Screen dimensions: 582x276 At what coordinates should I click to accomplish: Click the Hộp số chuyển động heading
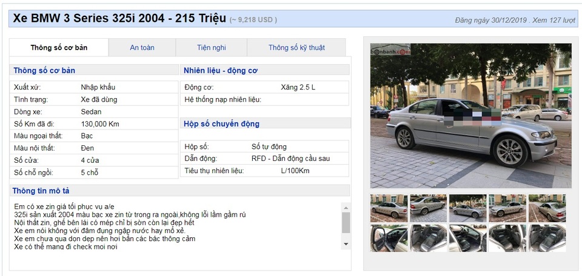222,123
